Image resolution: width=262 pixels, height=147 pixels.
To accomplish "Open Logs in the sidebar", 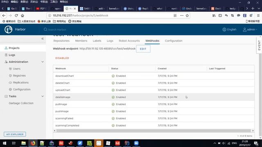I will coord(12,55).
